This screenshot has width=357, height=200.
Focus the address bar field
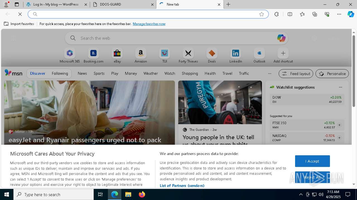click(x=148, y=14)
